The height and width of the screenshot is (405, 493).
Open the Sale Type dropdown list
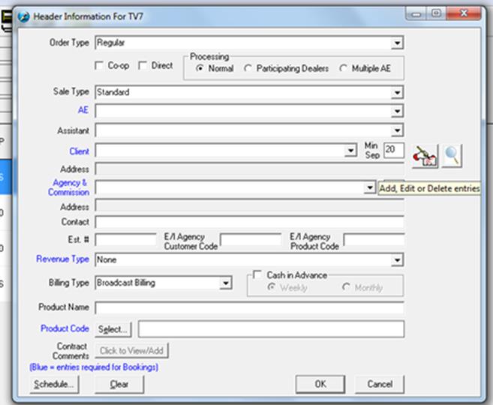tap(398, 93)
